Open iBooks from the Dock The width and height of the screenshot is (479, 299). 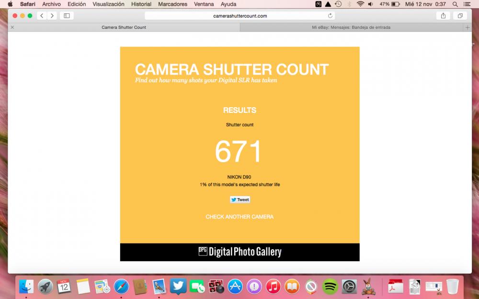click(292, 287)
